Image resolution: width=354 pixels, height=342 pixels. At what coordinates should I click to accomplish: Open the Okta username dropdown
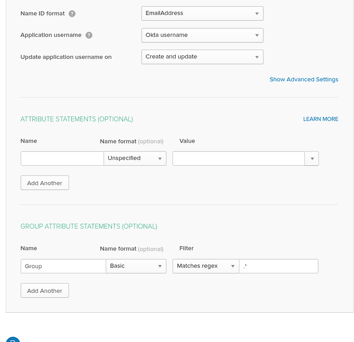coord(202,35)
